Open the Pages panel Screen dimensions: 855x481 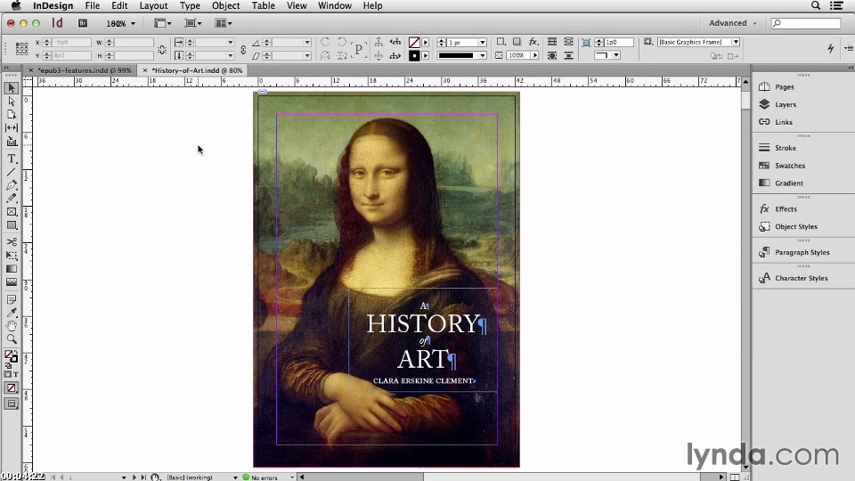pyautogui.click(x=784, y=86)
